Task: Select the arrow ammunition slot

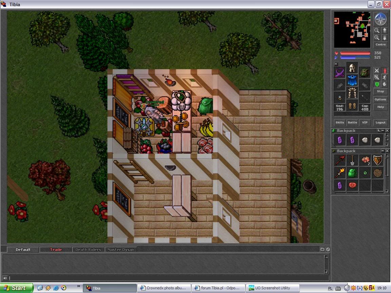Action: click(x=365, y=98)
